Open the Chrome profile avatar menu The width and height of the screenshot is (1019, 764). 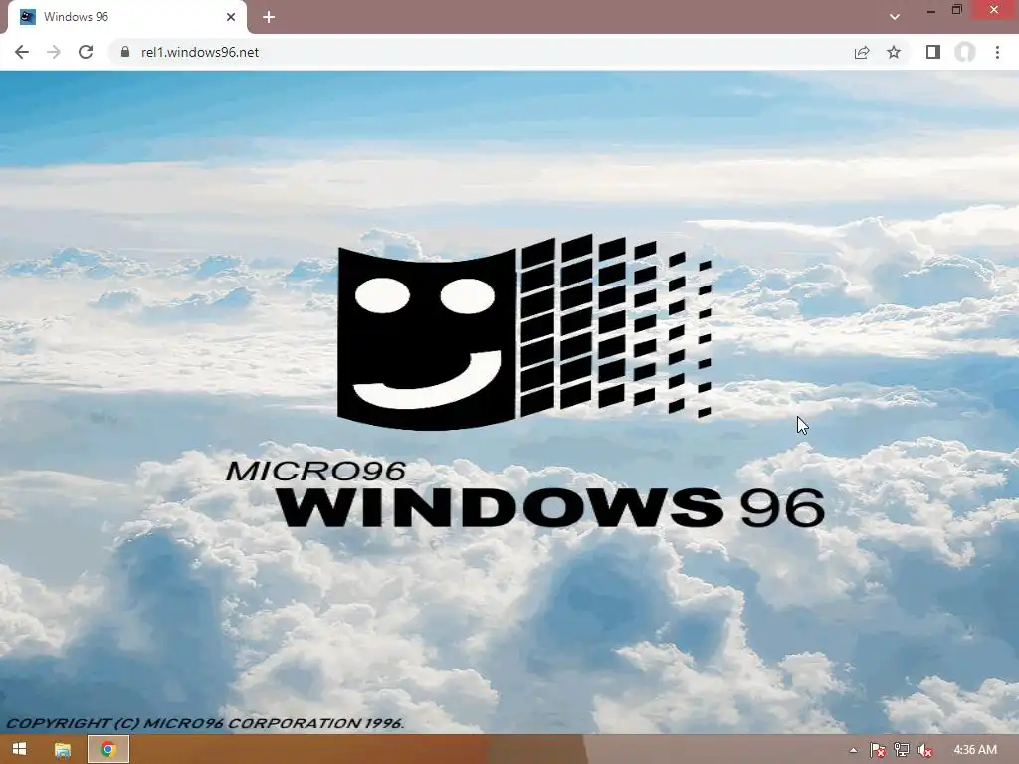click(965, 52)
